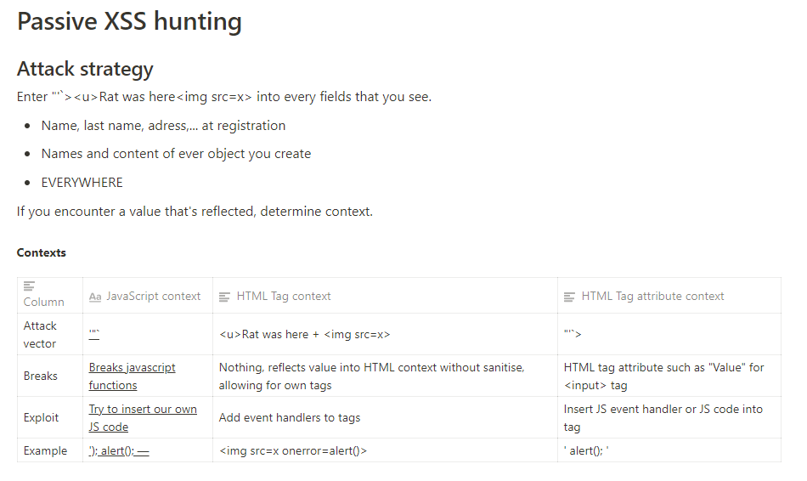
Task: Open the "Try to insert our own JS code" link
Action: click(x=143, y=417)
